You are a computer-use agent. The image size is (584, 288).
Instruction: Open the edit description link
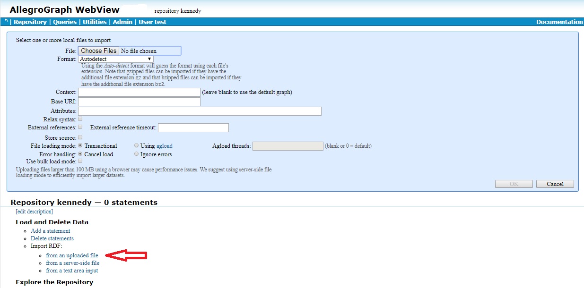click(34, 212)
